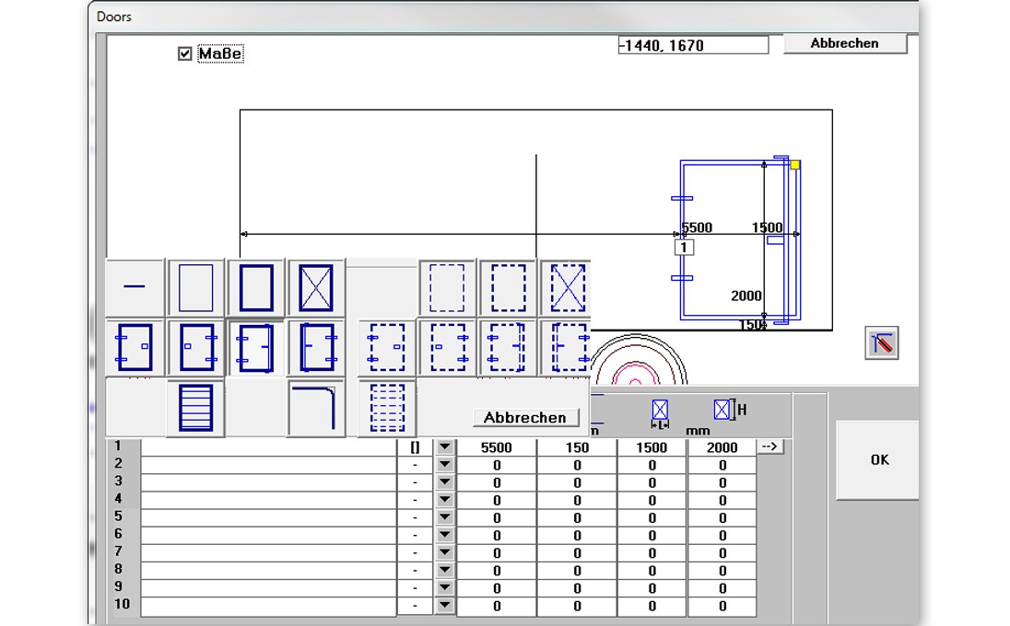Viewport: 1010px width, 626px height.
Task: Click the 150 value cell in row 1
Action: pos(577,447)
